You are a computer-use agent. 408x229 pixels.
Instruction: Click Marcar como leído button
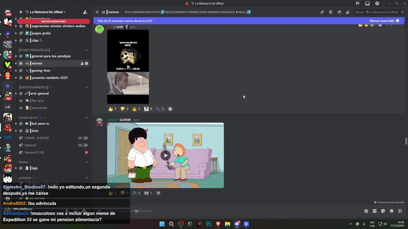pyautogui.click(x=384, y=21)
